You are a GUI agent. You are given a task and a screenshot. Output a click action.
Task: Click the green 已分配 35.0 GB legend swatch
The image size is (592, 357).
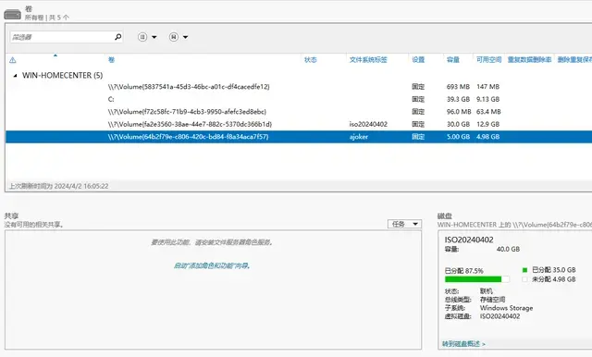pos(524,270)
